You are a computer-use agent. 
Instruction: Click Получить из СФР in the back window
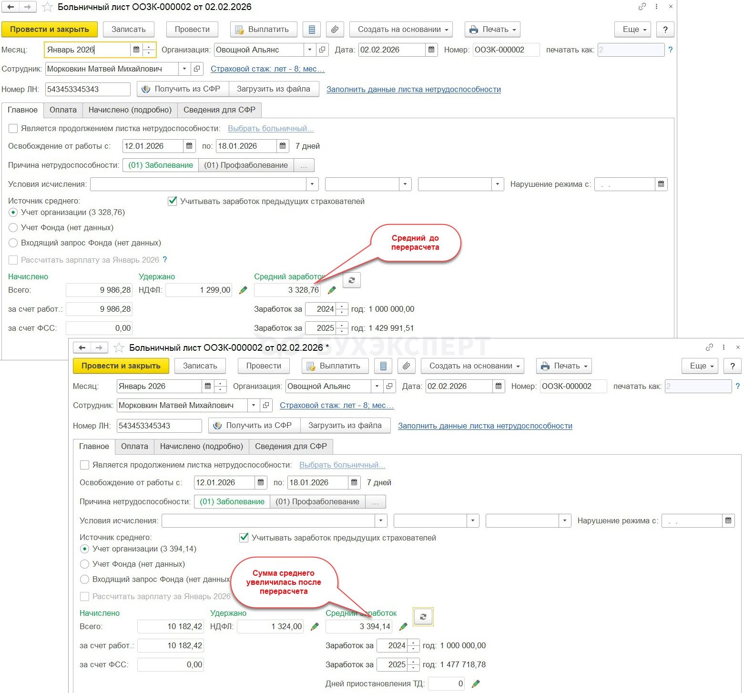183,89
